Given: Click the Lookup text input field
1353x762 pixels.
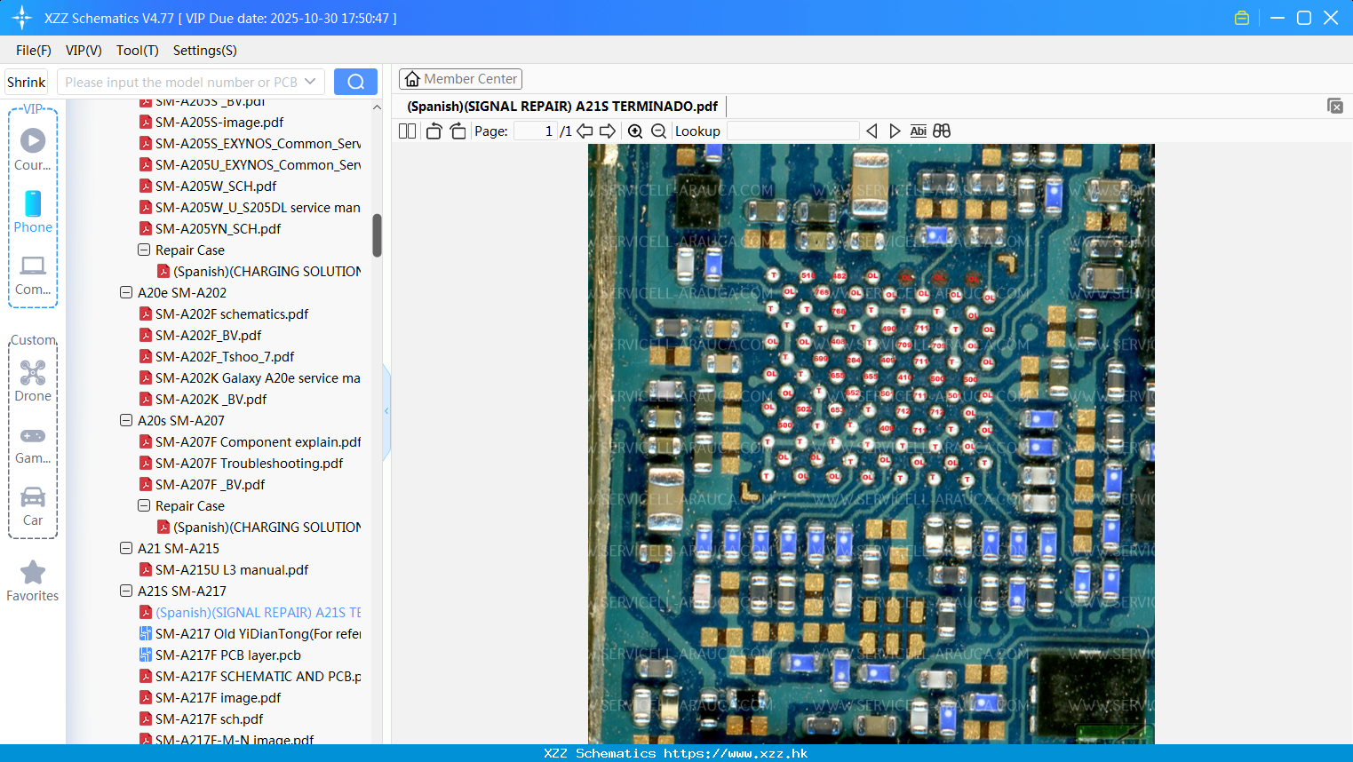Looking at the screenshot, I should pyautogui.click(x=792, y=131).
